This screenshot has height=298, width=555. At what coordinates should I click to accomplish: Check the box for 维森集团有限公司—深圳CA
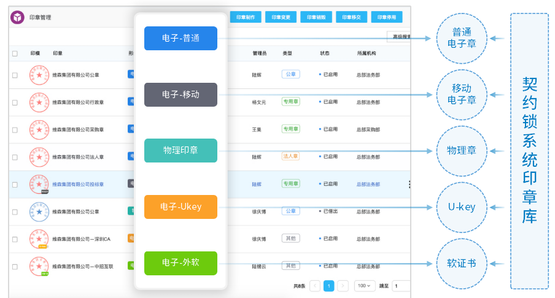coord(15,239)
